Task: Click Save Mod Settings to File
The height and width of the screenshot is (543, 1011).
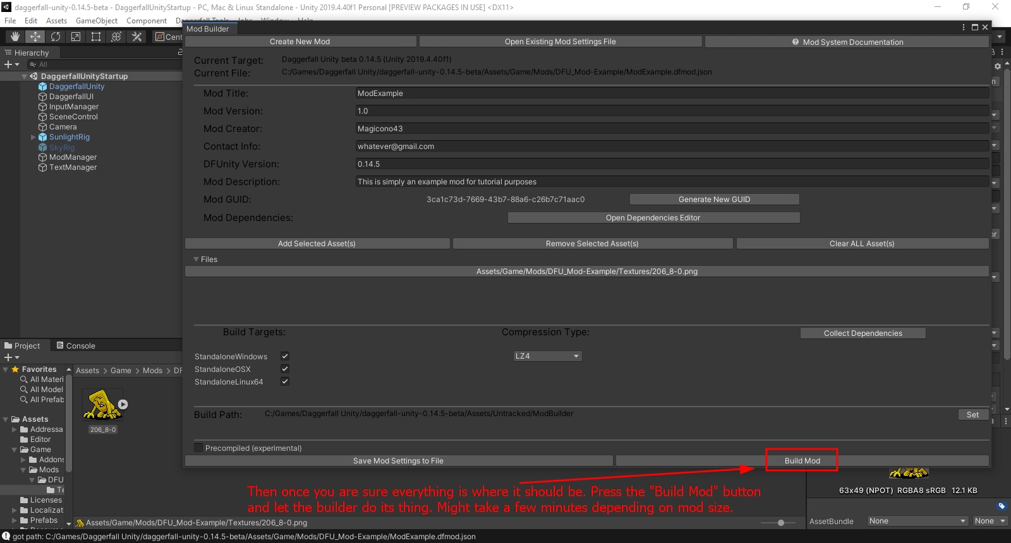Action: tap(399, 461)
